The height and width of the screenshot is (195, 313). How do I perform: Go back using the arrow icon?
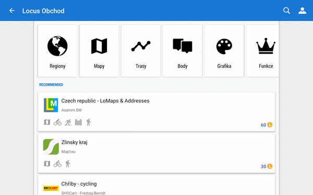[12, 10]
